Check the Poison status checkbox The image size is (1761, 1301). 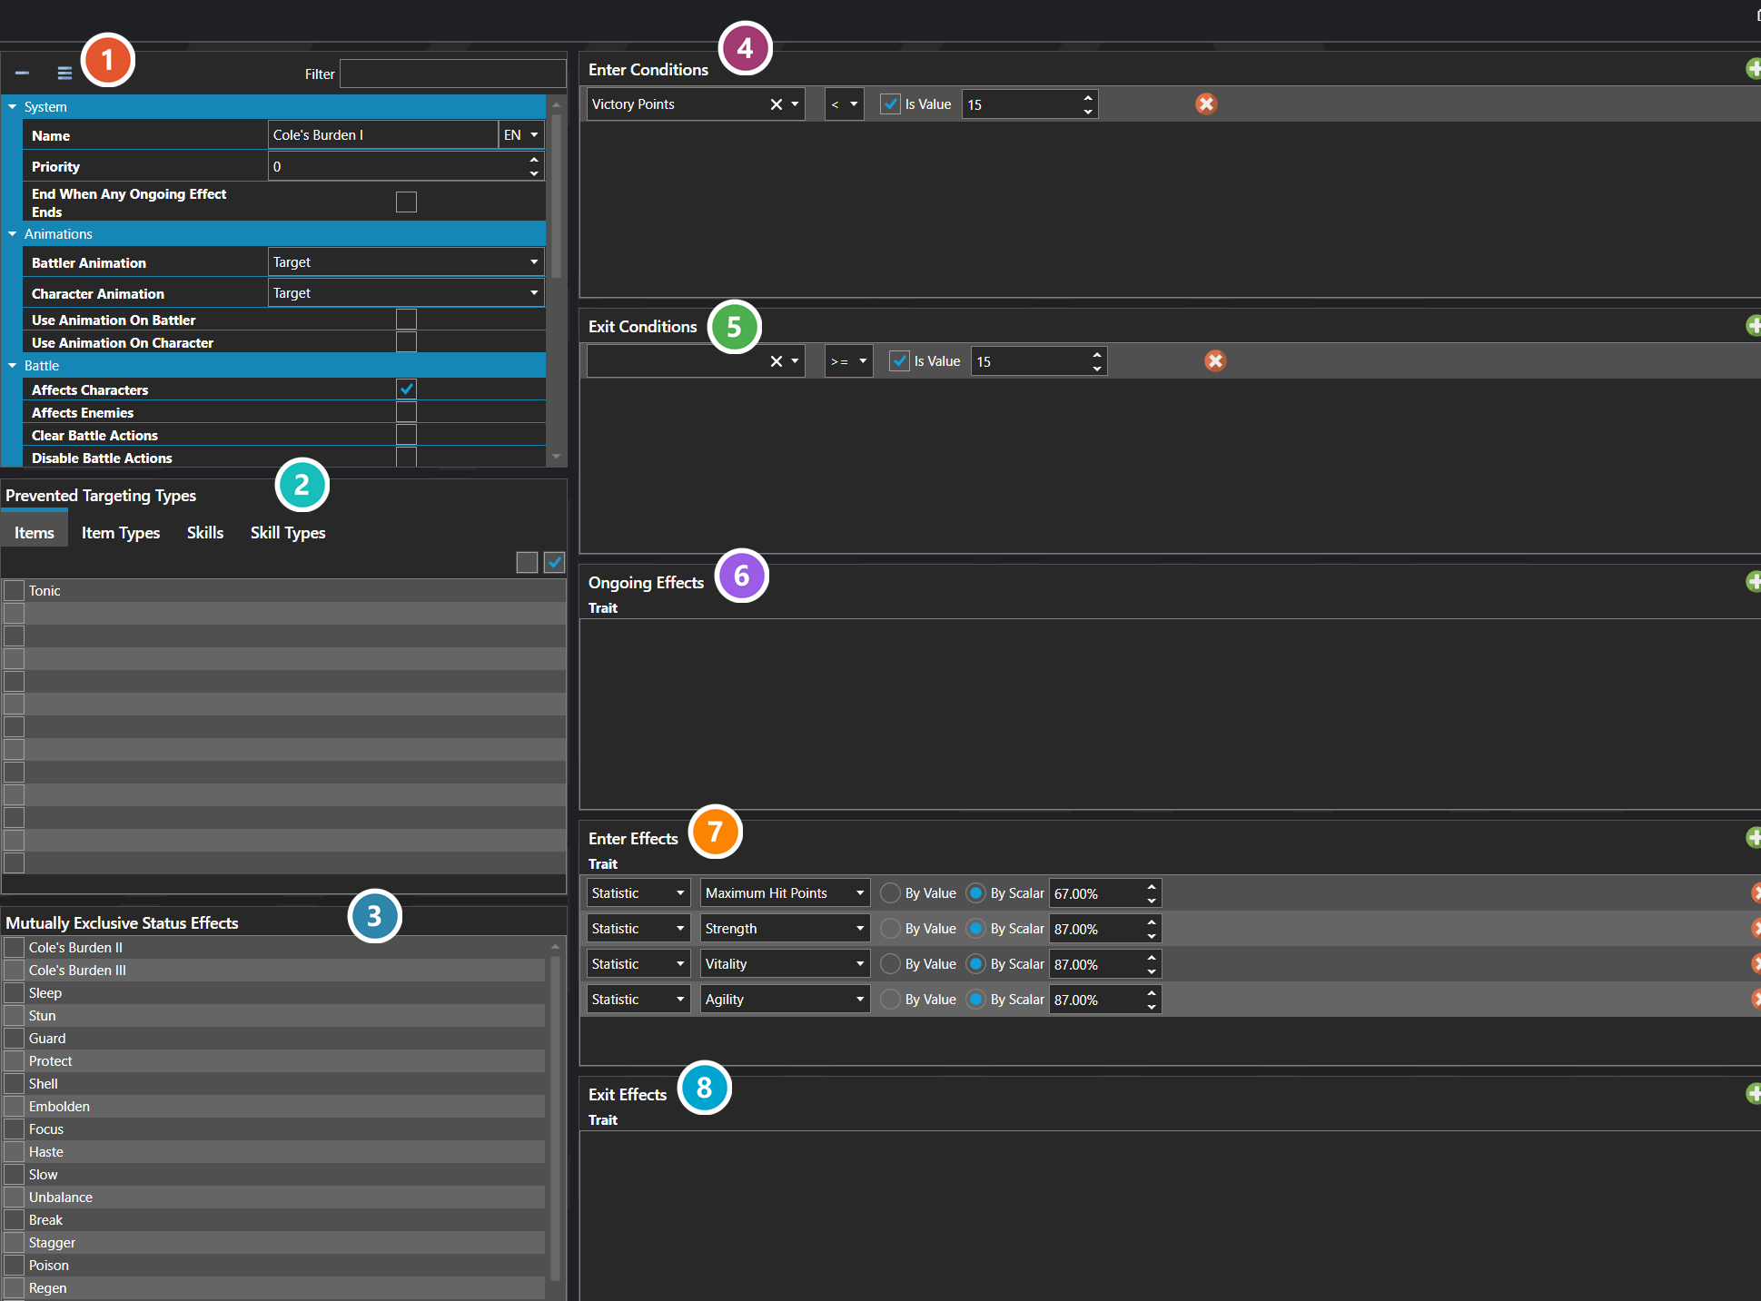point(14,1265)
